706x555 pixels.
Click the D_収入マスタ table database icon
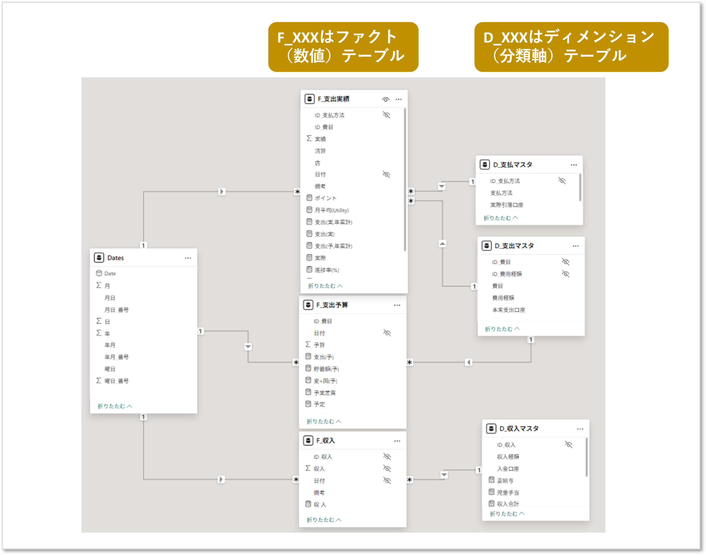tap(491, 429)
